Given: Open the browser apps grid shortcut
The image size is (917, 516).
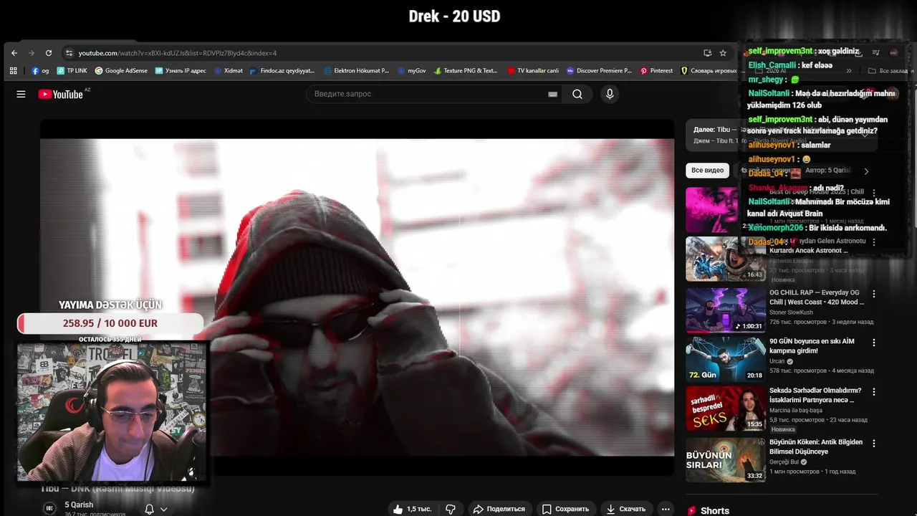Looking at the screenshot, I should pos(13,71).
